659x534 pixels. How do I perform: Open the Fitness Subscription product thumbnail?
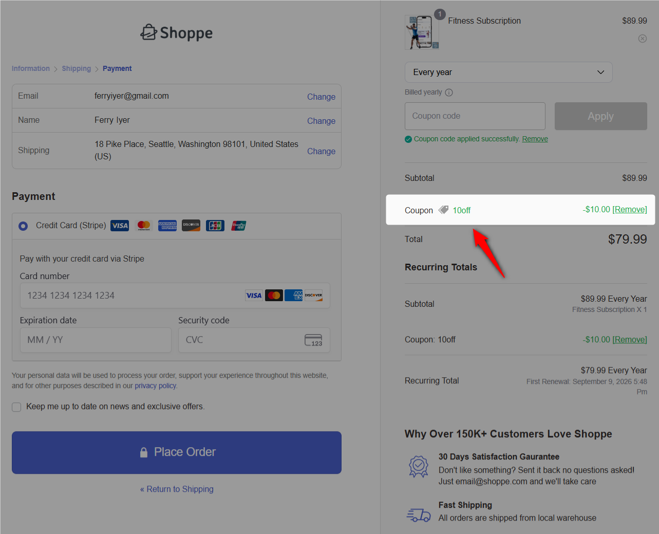[x=422, y=32]
